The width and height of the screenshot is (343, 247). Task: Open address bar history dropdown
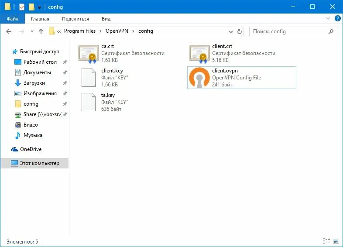[230, 32]
